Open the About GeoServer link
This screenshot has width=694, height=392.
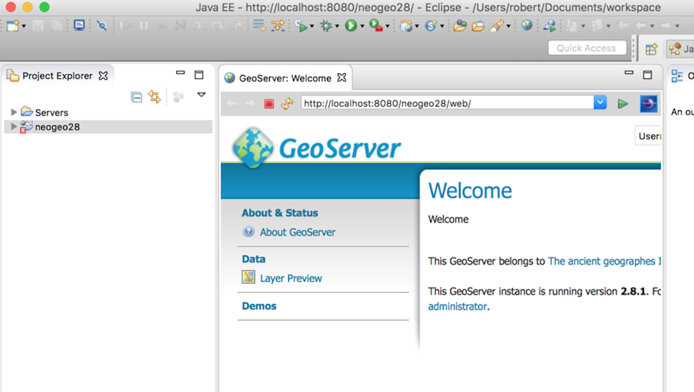tap(298, 232)
